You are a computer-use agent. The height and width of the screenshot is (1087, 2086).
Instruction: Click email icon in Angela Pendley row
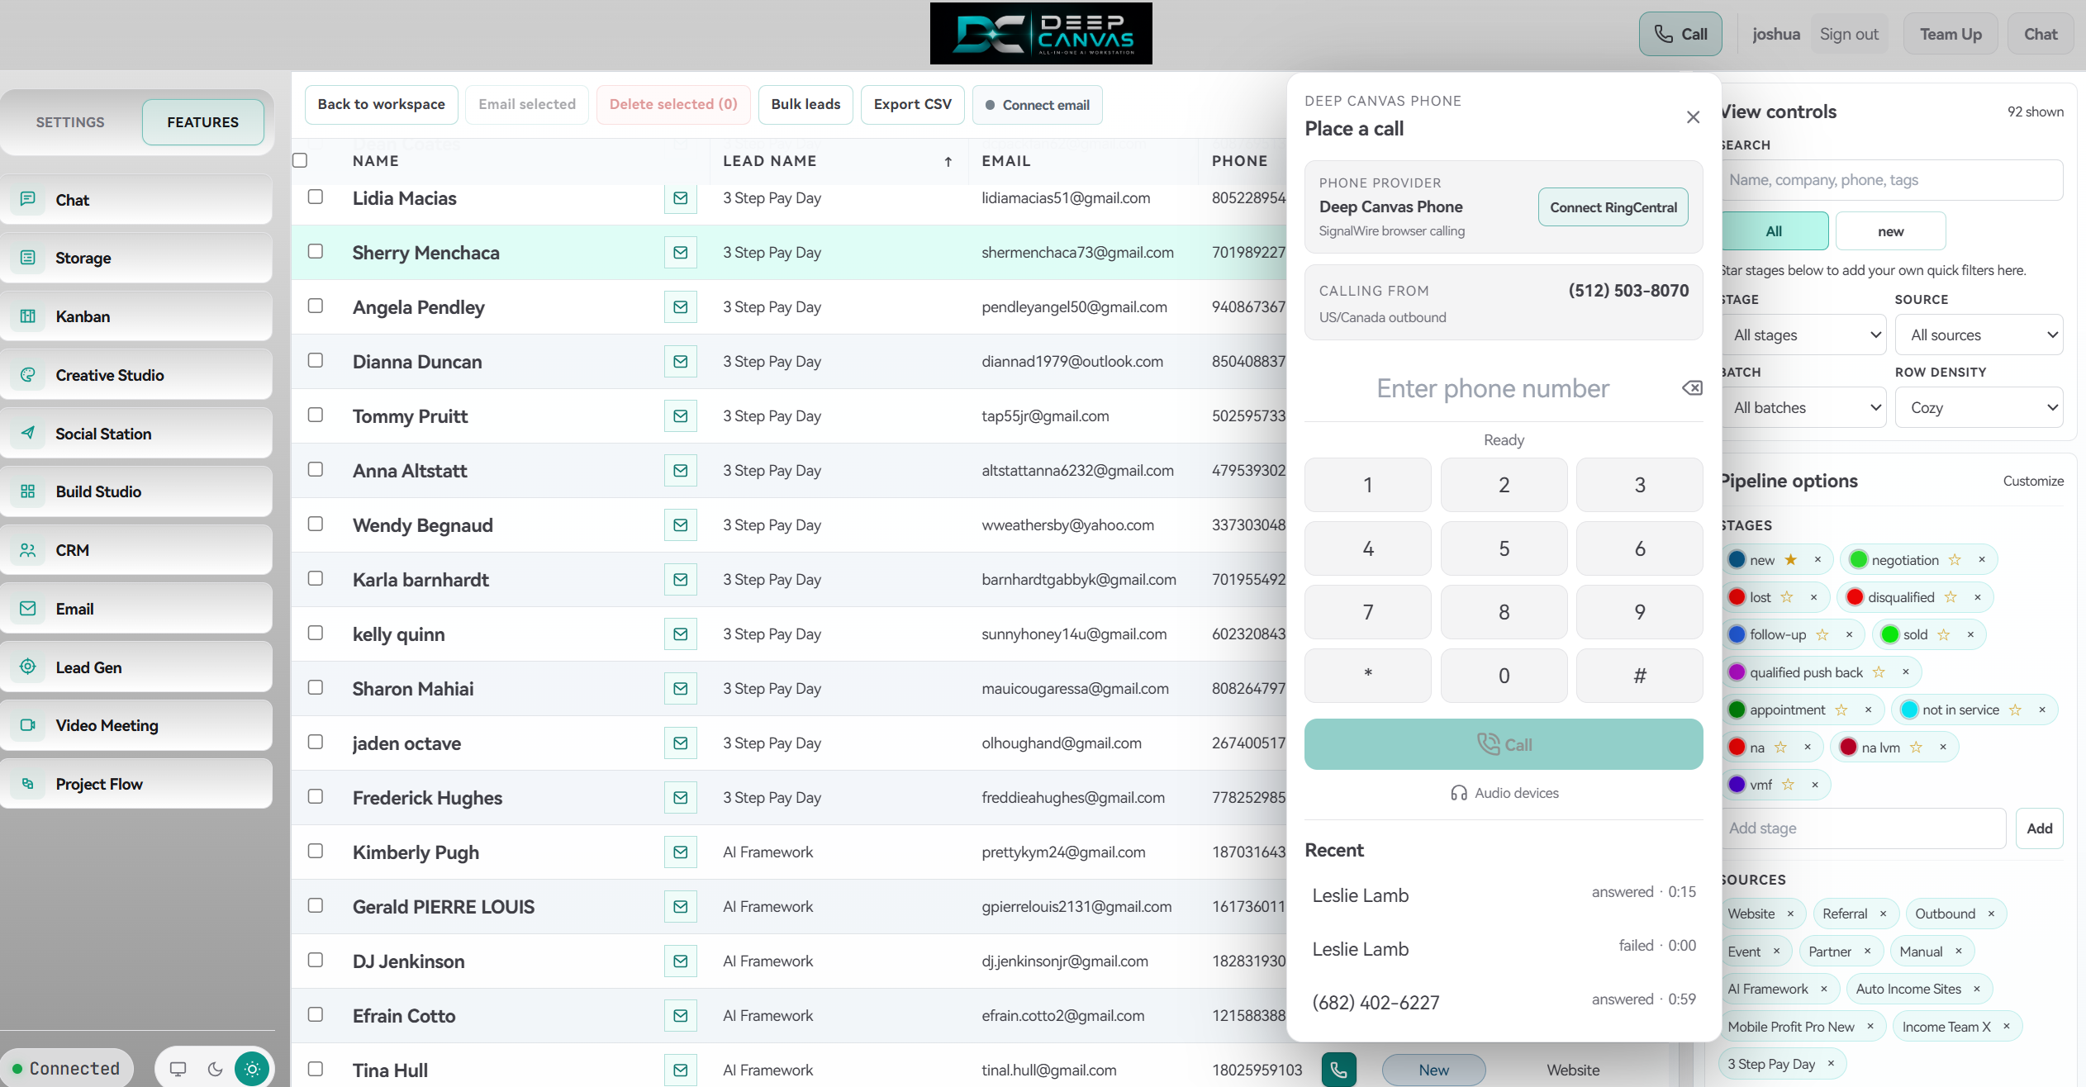[x=680, y=307]
